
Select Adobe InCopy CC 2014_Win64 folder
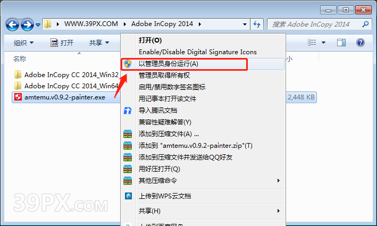point(71,86)
